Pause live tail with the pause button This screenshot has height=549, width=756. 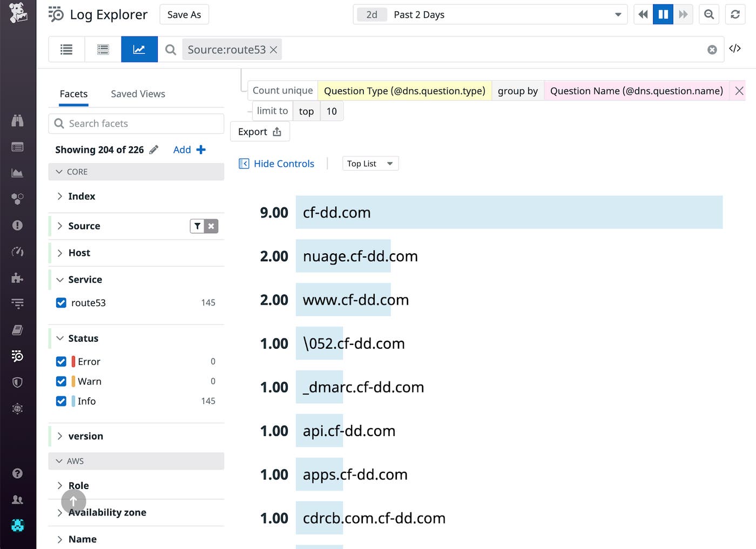[663, 15]
